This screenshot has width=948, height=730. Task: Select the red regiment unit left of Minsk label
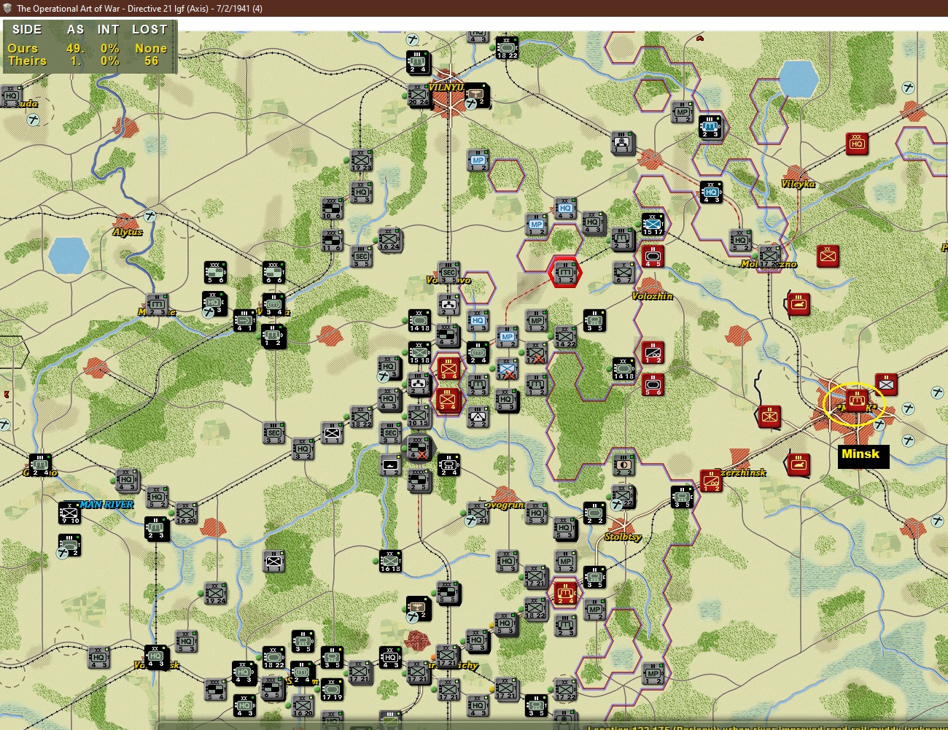pos(799,465)
